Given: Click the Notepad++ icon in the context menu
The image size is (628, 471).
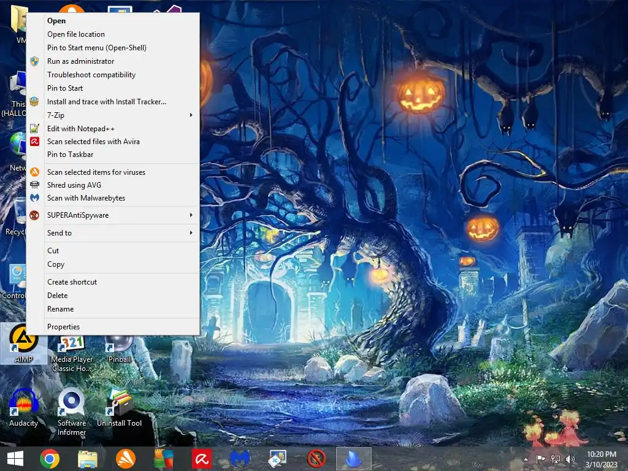Looking at the screenshot, I should pyautogui.click(x=35, y=129).
